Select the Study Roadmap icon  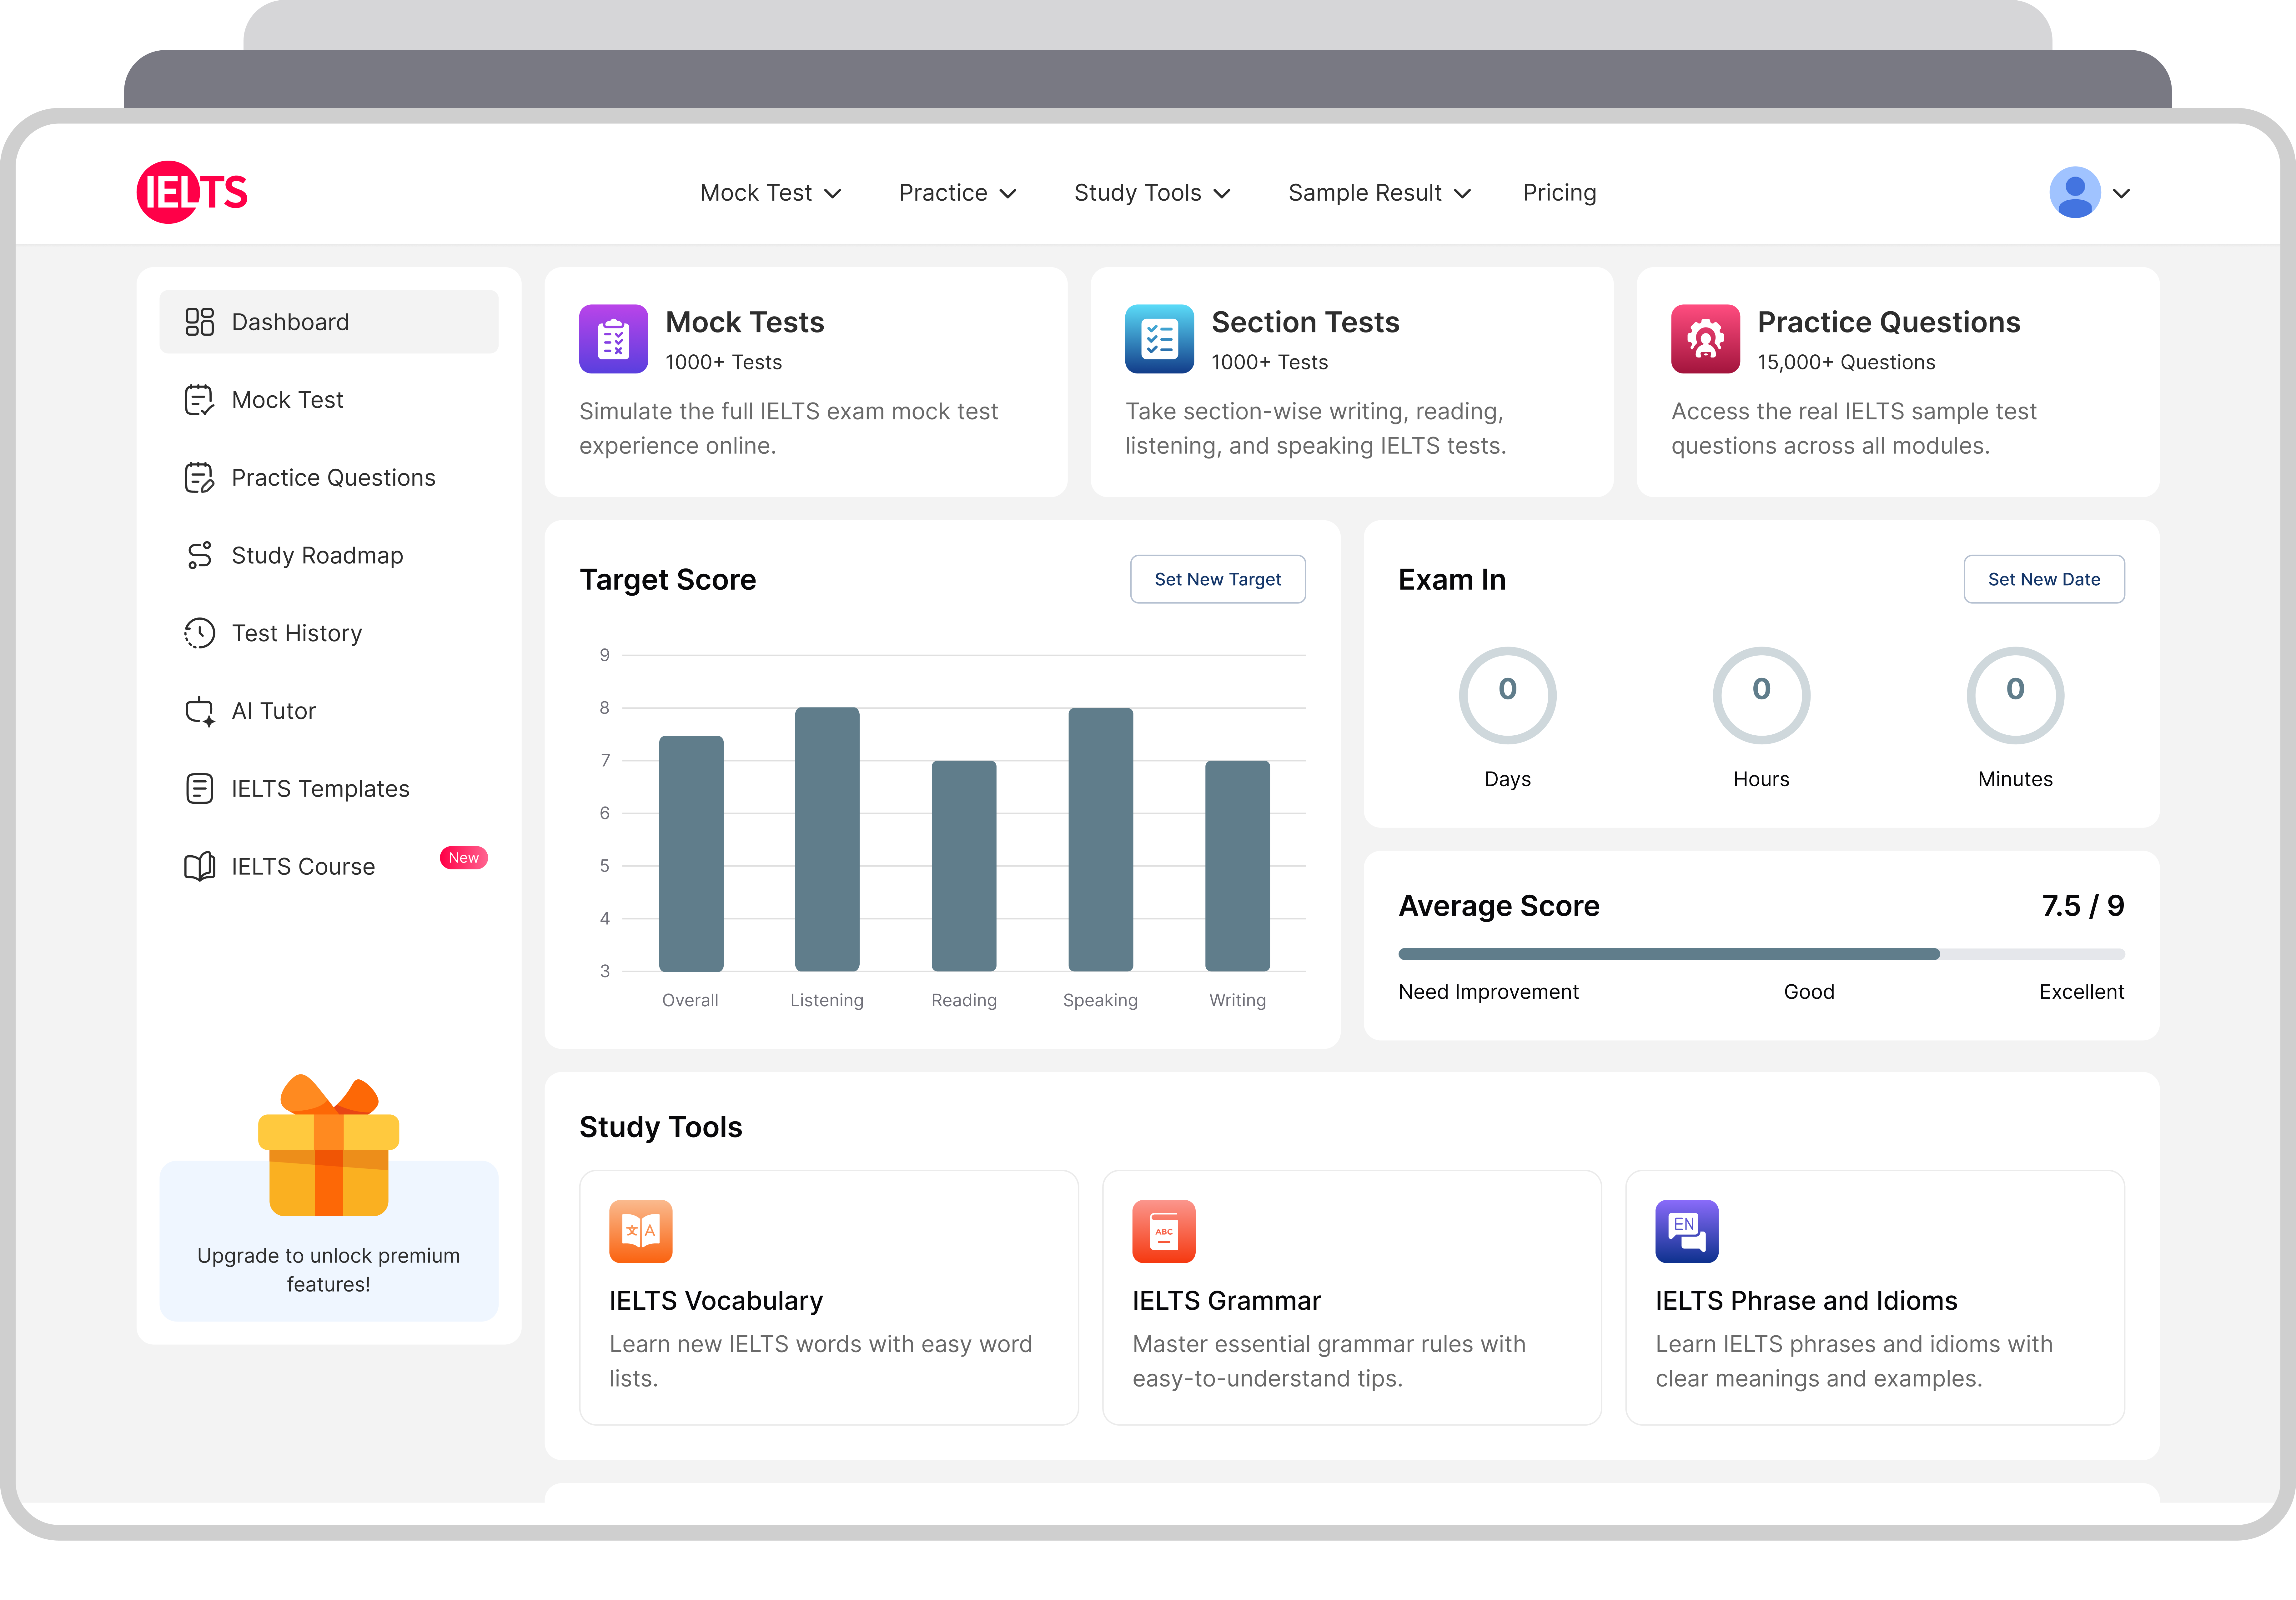(x=200, y=555)
